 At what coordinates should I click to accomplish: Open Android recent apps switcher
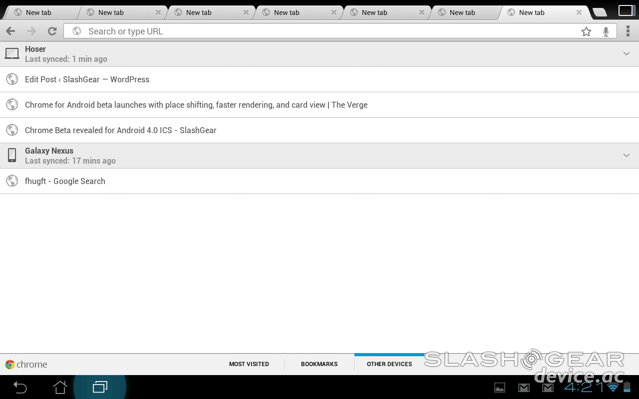click(100, 387)
